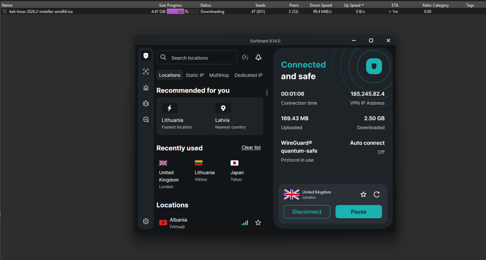Open the Alternative ID sidebar icon
The width and height of the screenshot is (486, 260).
point(146,72)
